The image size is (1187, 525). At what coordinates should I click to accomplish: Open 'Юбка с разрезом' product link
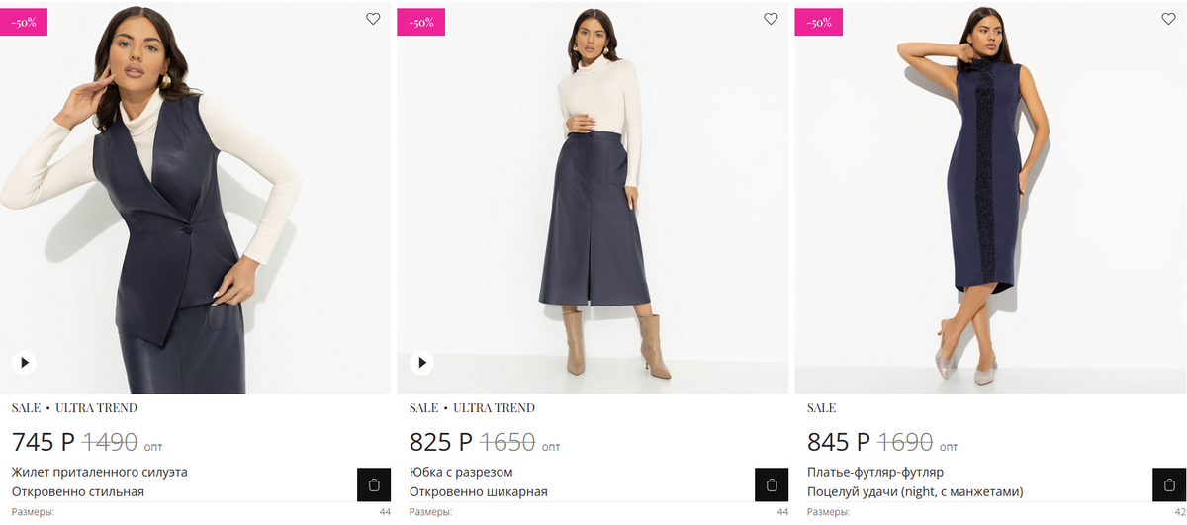point(461,472)
